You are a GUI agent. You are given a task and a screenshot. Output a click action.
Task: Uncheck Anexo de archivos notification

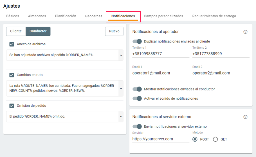click(x=12, y=44)
